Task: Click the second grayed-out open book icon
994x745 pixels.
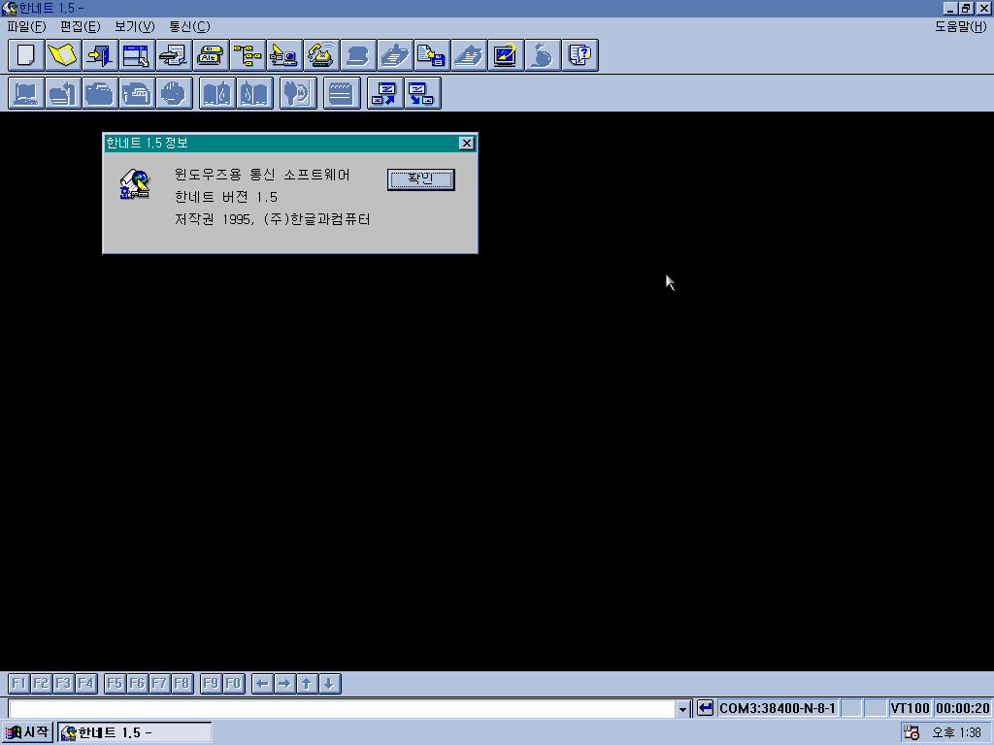Action: 254,93
